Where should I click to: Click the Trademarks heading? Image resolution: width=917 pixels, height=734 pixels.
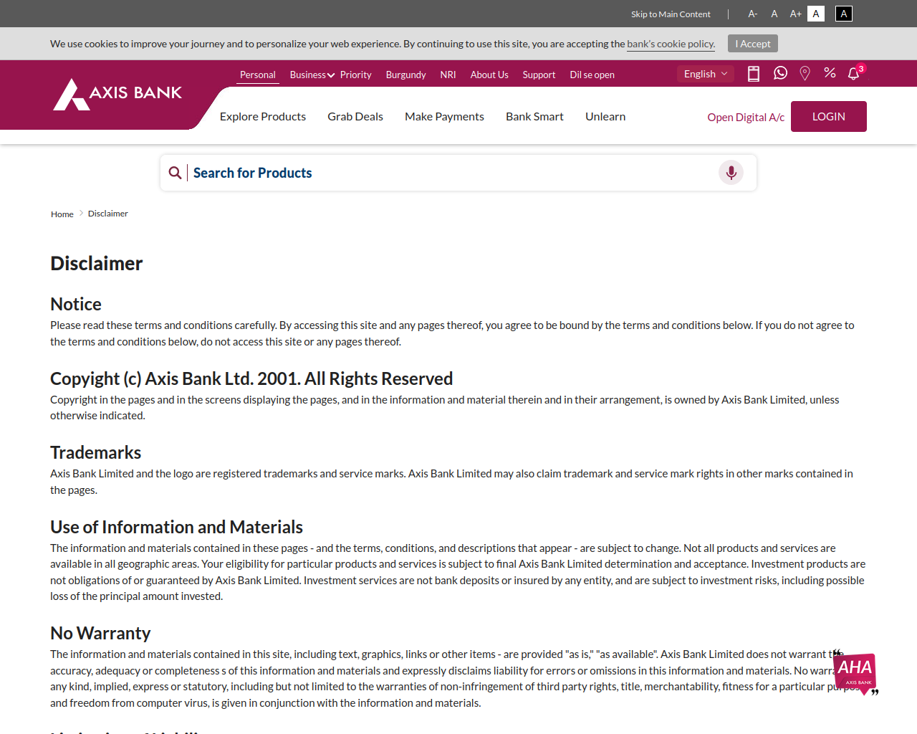(96, 452)
